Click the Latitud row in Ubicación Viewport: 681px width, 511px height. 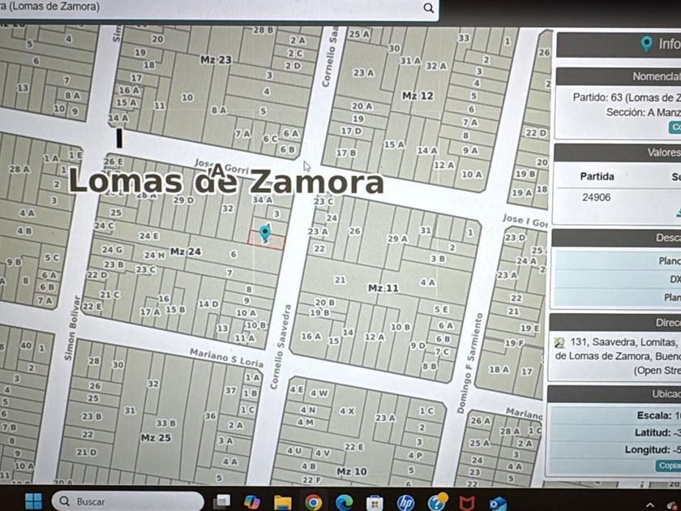[615, 432]
